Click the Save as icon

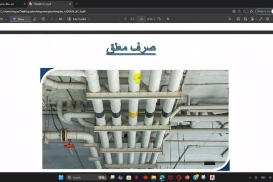[x=252, y=19]
